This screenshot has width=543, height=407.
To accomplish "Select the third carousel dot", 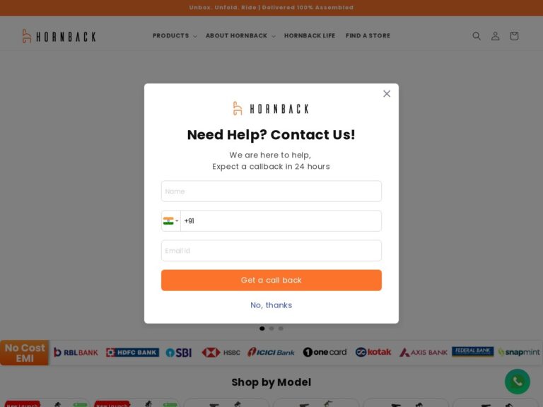I will click(281, 329).
